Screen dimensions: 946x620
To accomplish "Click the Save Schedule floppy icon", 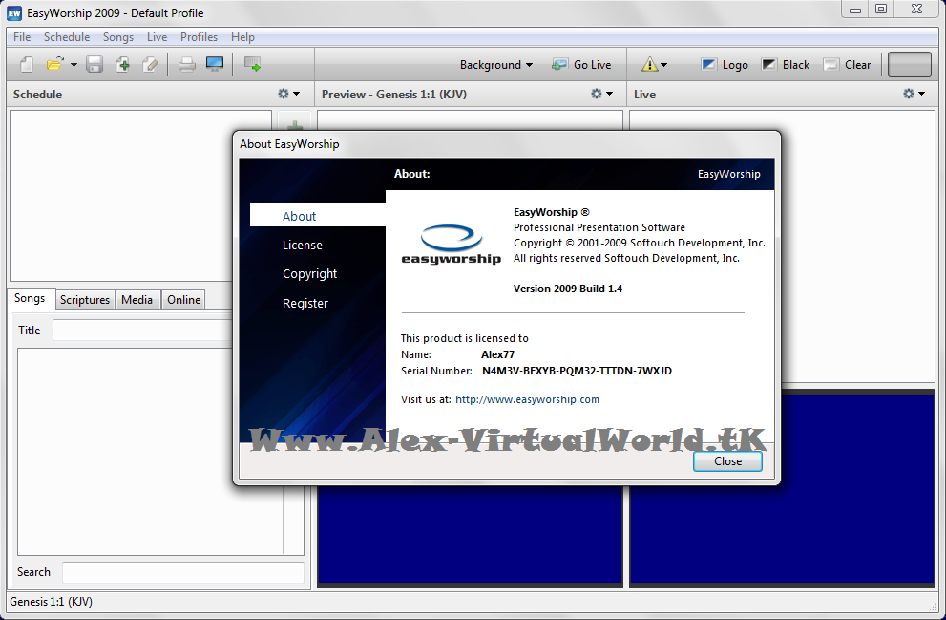I will (x=95, y=64).
